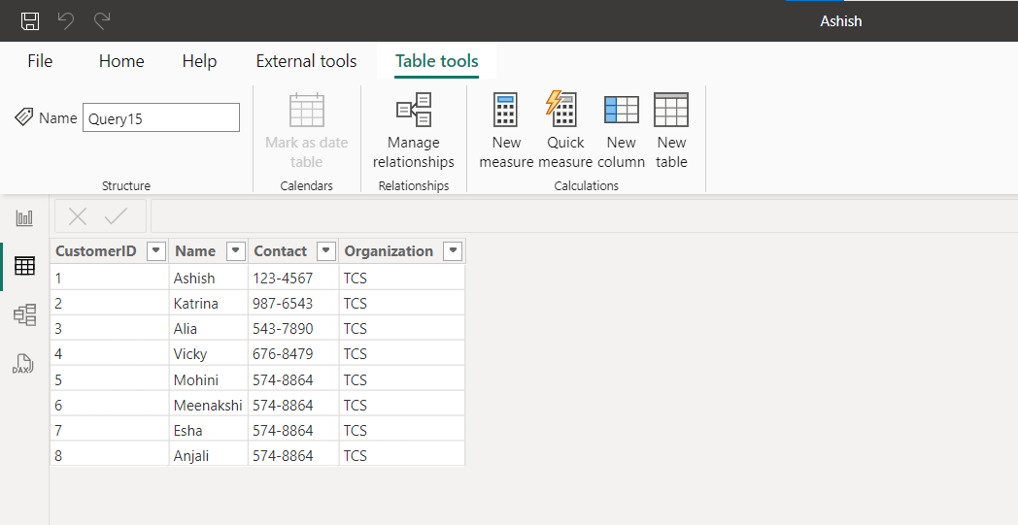The height and width of the screenshot is (525, 1018).
Task: Click the table Name input field
Action: coord(160,117)
